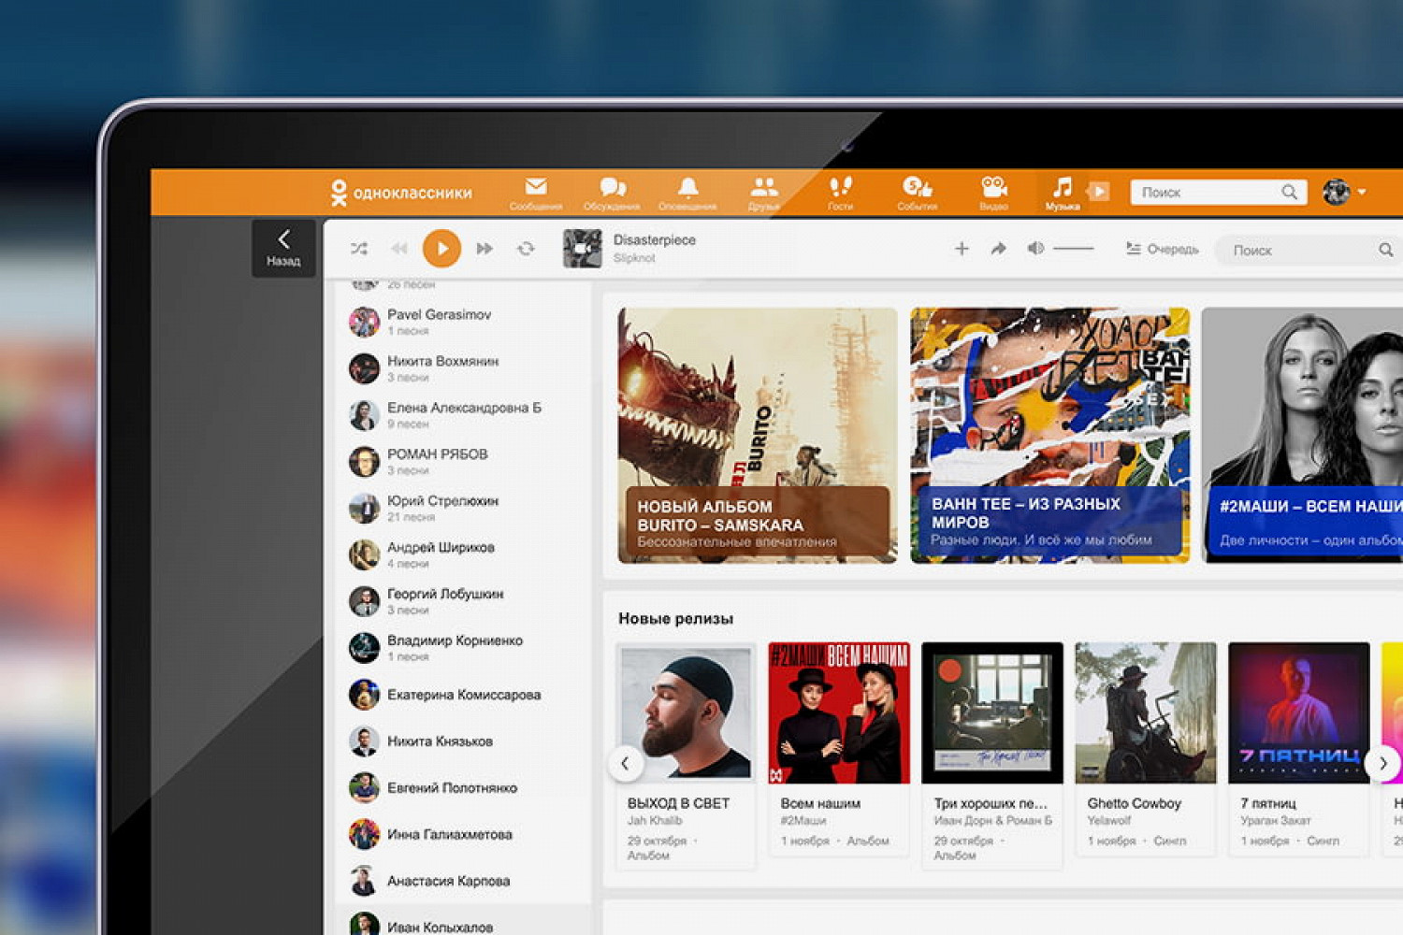Add current track with plus icon
The image size is (1403, 935).
[x=961, y=249]
